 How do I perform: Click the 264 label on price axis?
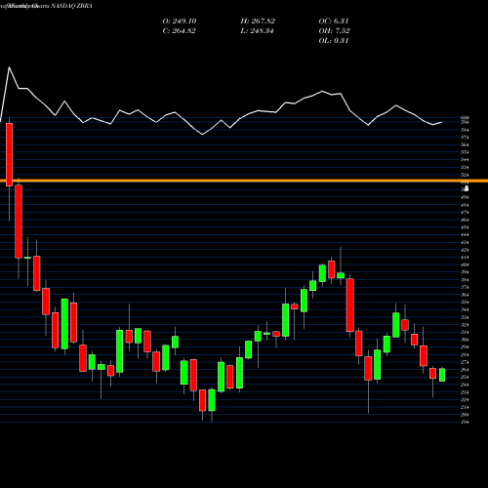coord(465,370)
